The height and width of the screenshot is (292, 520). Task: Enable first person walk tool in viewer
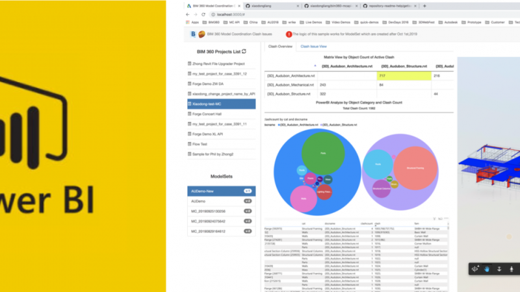[x=512, y=269]
